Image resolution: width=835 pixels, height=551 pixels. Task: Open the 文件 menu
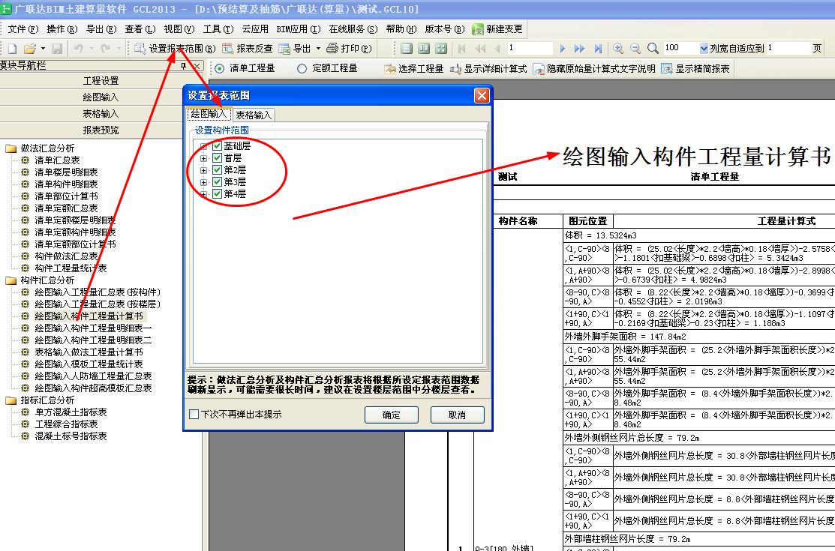pyautogui.click(x=23, y=29)
